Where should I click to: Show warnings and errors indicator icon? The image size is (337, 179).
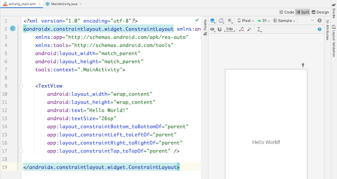click(x=320, y=20)
